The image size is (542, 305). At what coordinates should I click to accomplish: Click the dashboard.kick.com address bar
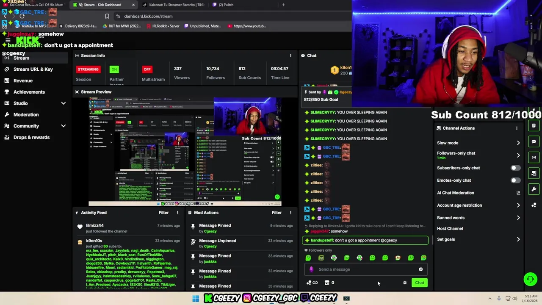click(148, 16)
